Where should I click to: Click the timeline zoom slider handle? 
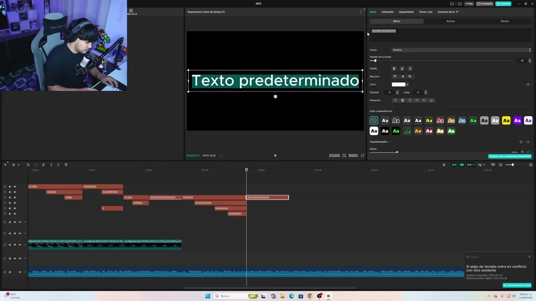tap(512, 165)
